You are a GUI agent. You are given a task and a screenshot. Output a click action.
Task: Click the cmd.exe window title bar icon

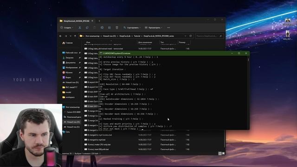[101, 53]
